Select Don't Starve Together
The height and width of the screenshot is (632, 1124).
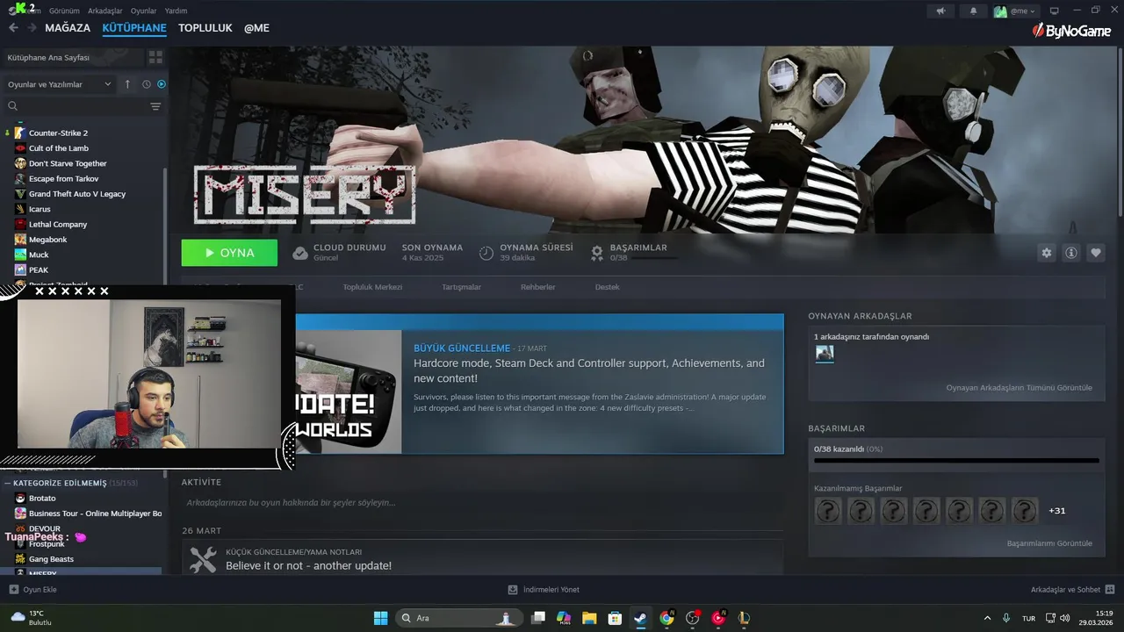click(x=68, y=163)
